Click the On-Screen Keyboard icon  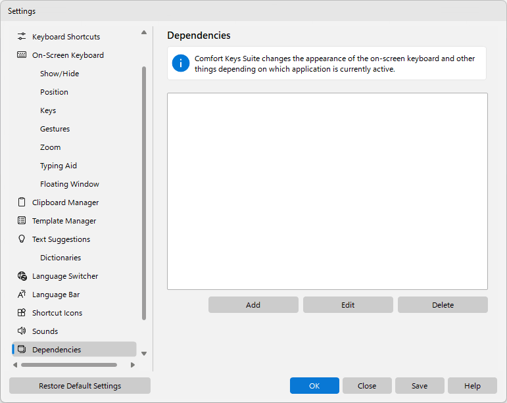(x=22, y=55)
